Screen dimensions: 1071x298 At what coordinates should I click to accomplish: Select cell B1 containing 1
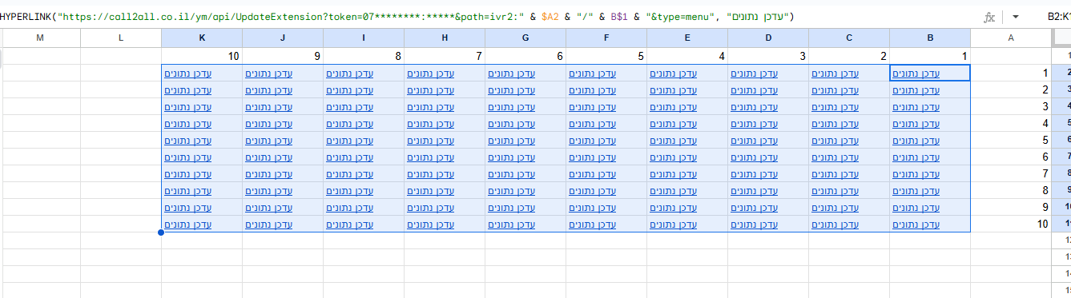pyautogui.click(x=930, y=56)
